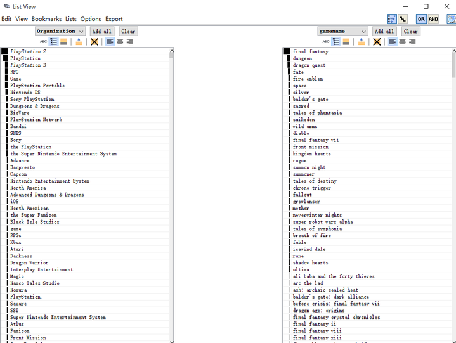Open the Options menu

pos(91,19)
